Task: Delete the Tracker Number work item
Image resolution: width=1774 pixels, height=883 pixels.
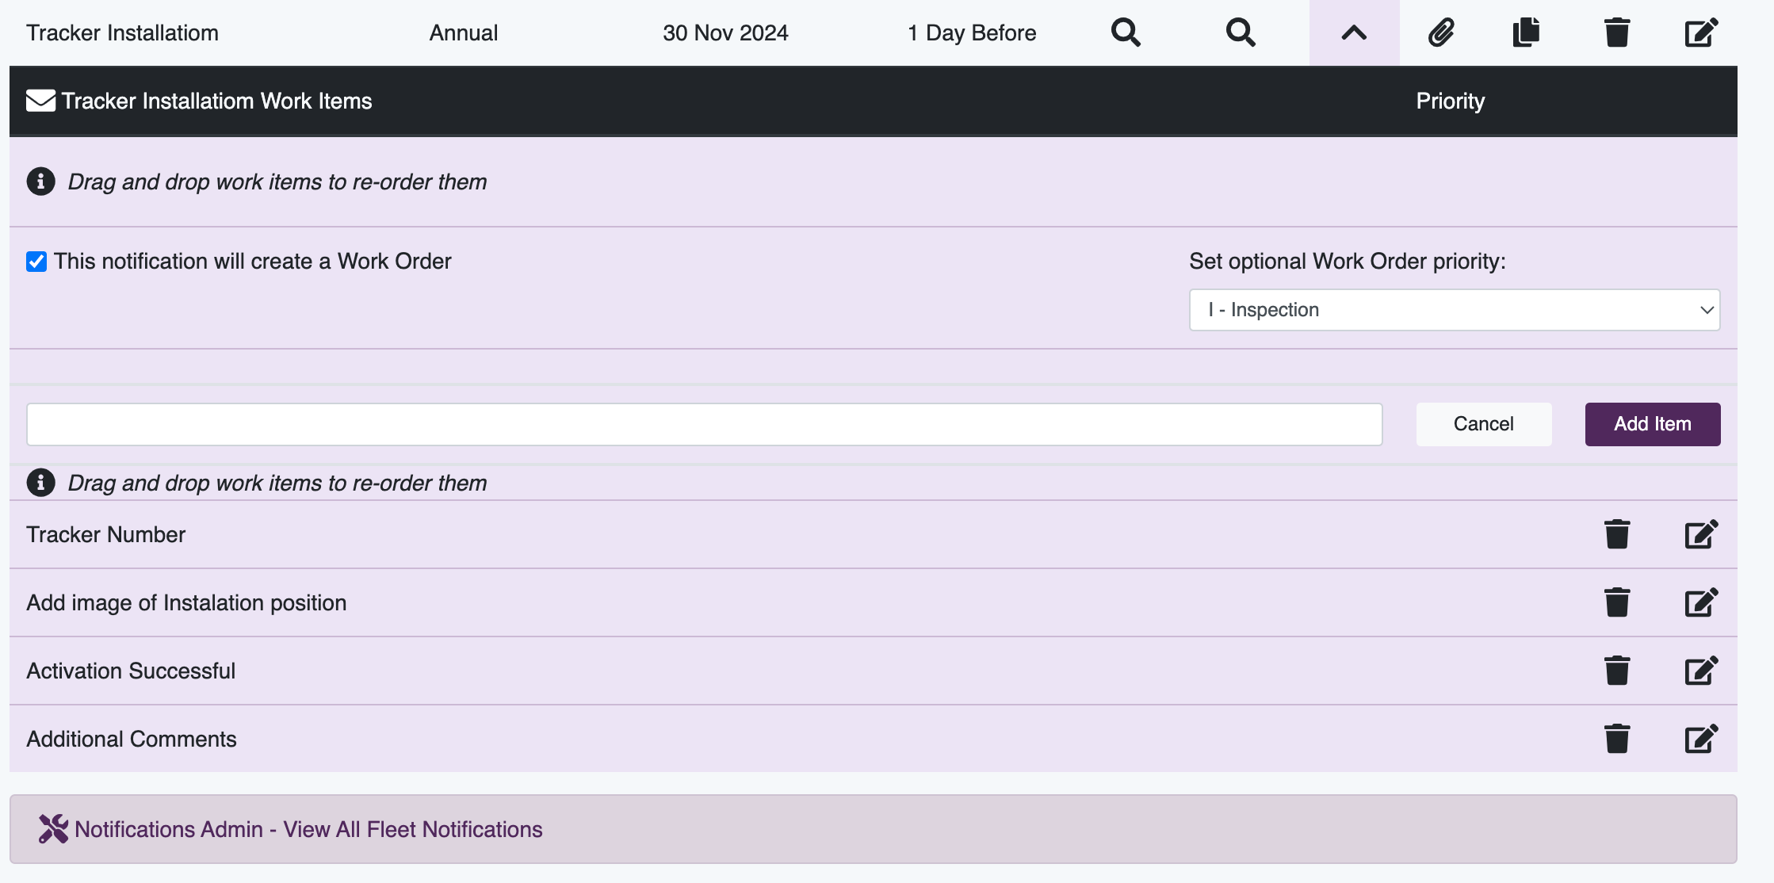Action: click(x=1617, y=534)
